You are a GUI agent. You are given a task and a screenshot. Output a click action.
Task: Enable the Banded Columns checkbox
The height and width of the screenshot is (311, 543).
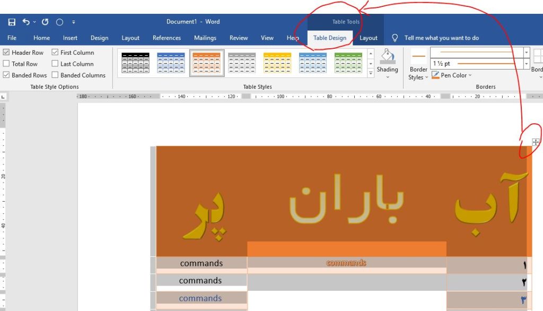coord(55,75)
